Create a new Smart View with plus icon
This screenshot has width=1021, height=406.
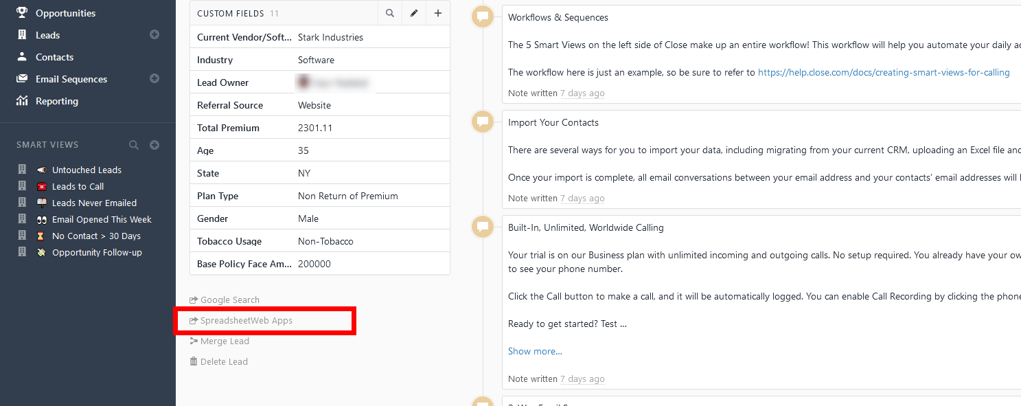tap(154, 145)
